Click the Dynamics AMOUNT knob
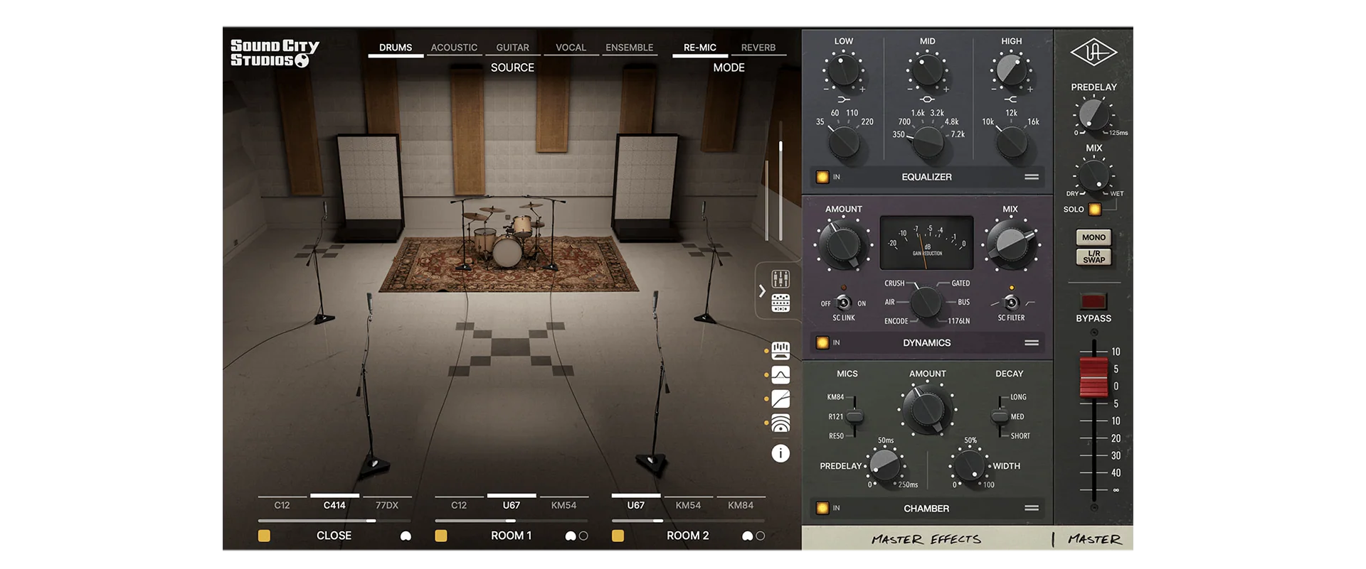Screen dimensions: 1366x569 842,244
